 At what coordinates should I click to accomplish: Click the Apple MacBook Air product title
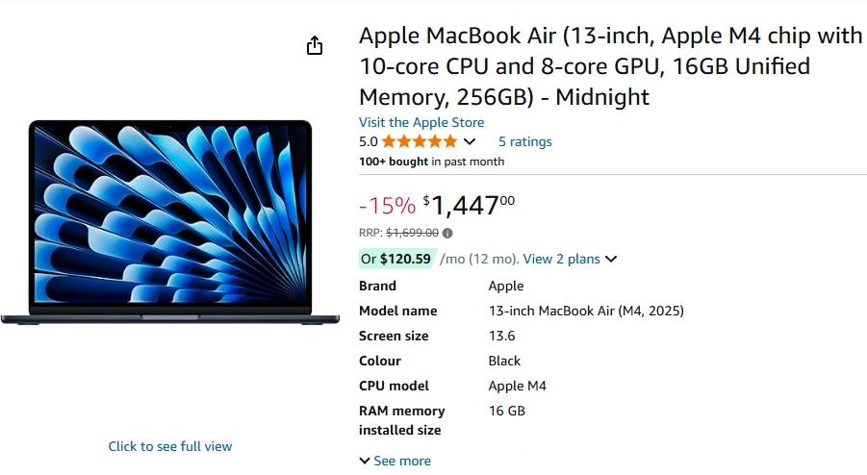click(611, 66)
